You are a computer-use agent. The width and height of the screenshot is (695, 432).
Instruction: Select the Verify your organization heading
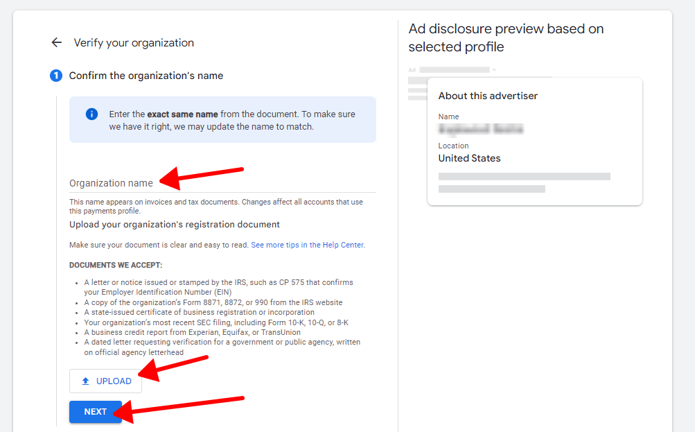pos(134,43)
